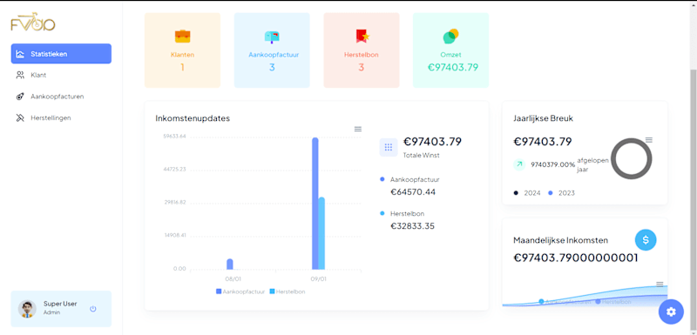Open the Aankoopfactuur mailbox card
Image resolution: width=697 pixels, height=335 pixels.
pyautogui.click(x=272, y=50)
